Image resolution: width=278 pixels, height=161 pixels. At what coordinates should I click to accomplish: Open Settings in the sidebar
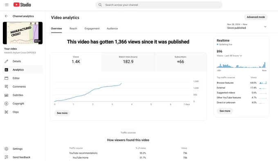coord(23,149)
